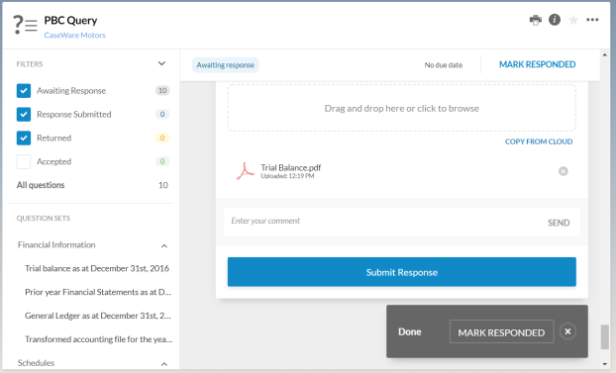Image resolution: width=616 pixels, height=373 pixels.
Task: Click the vertical scrollbar thumb
Action: [x=604, y=336]
